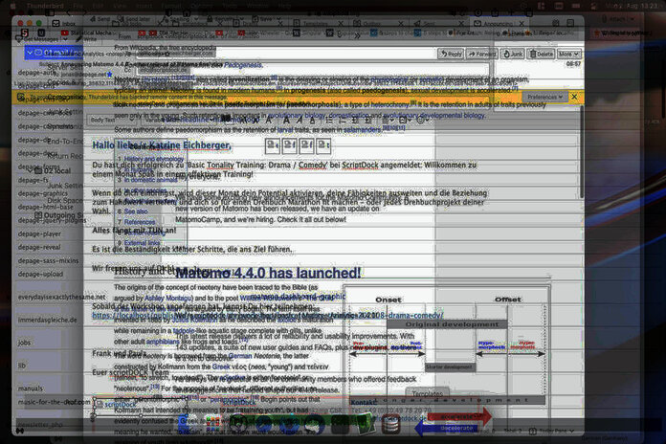Screen dimensions: 666x444
Task: Open the immerdasgleiche.de folder
Action: click(47, 320)
